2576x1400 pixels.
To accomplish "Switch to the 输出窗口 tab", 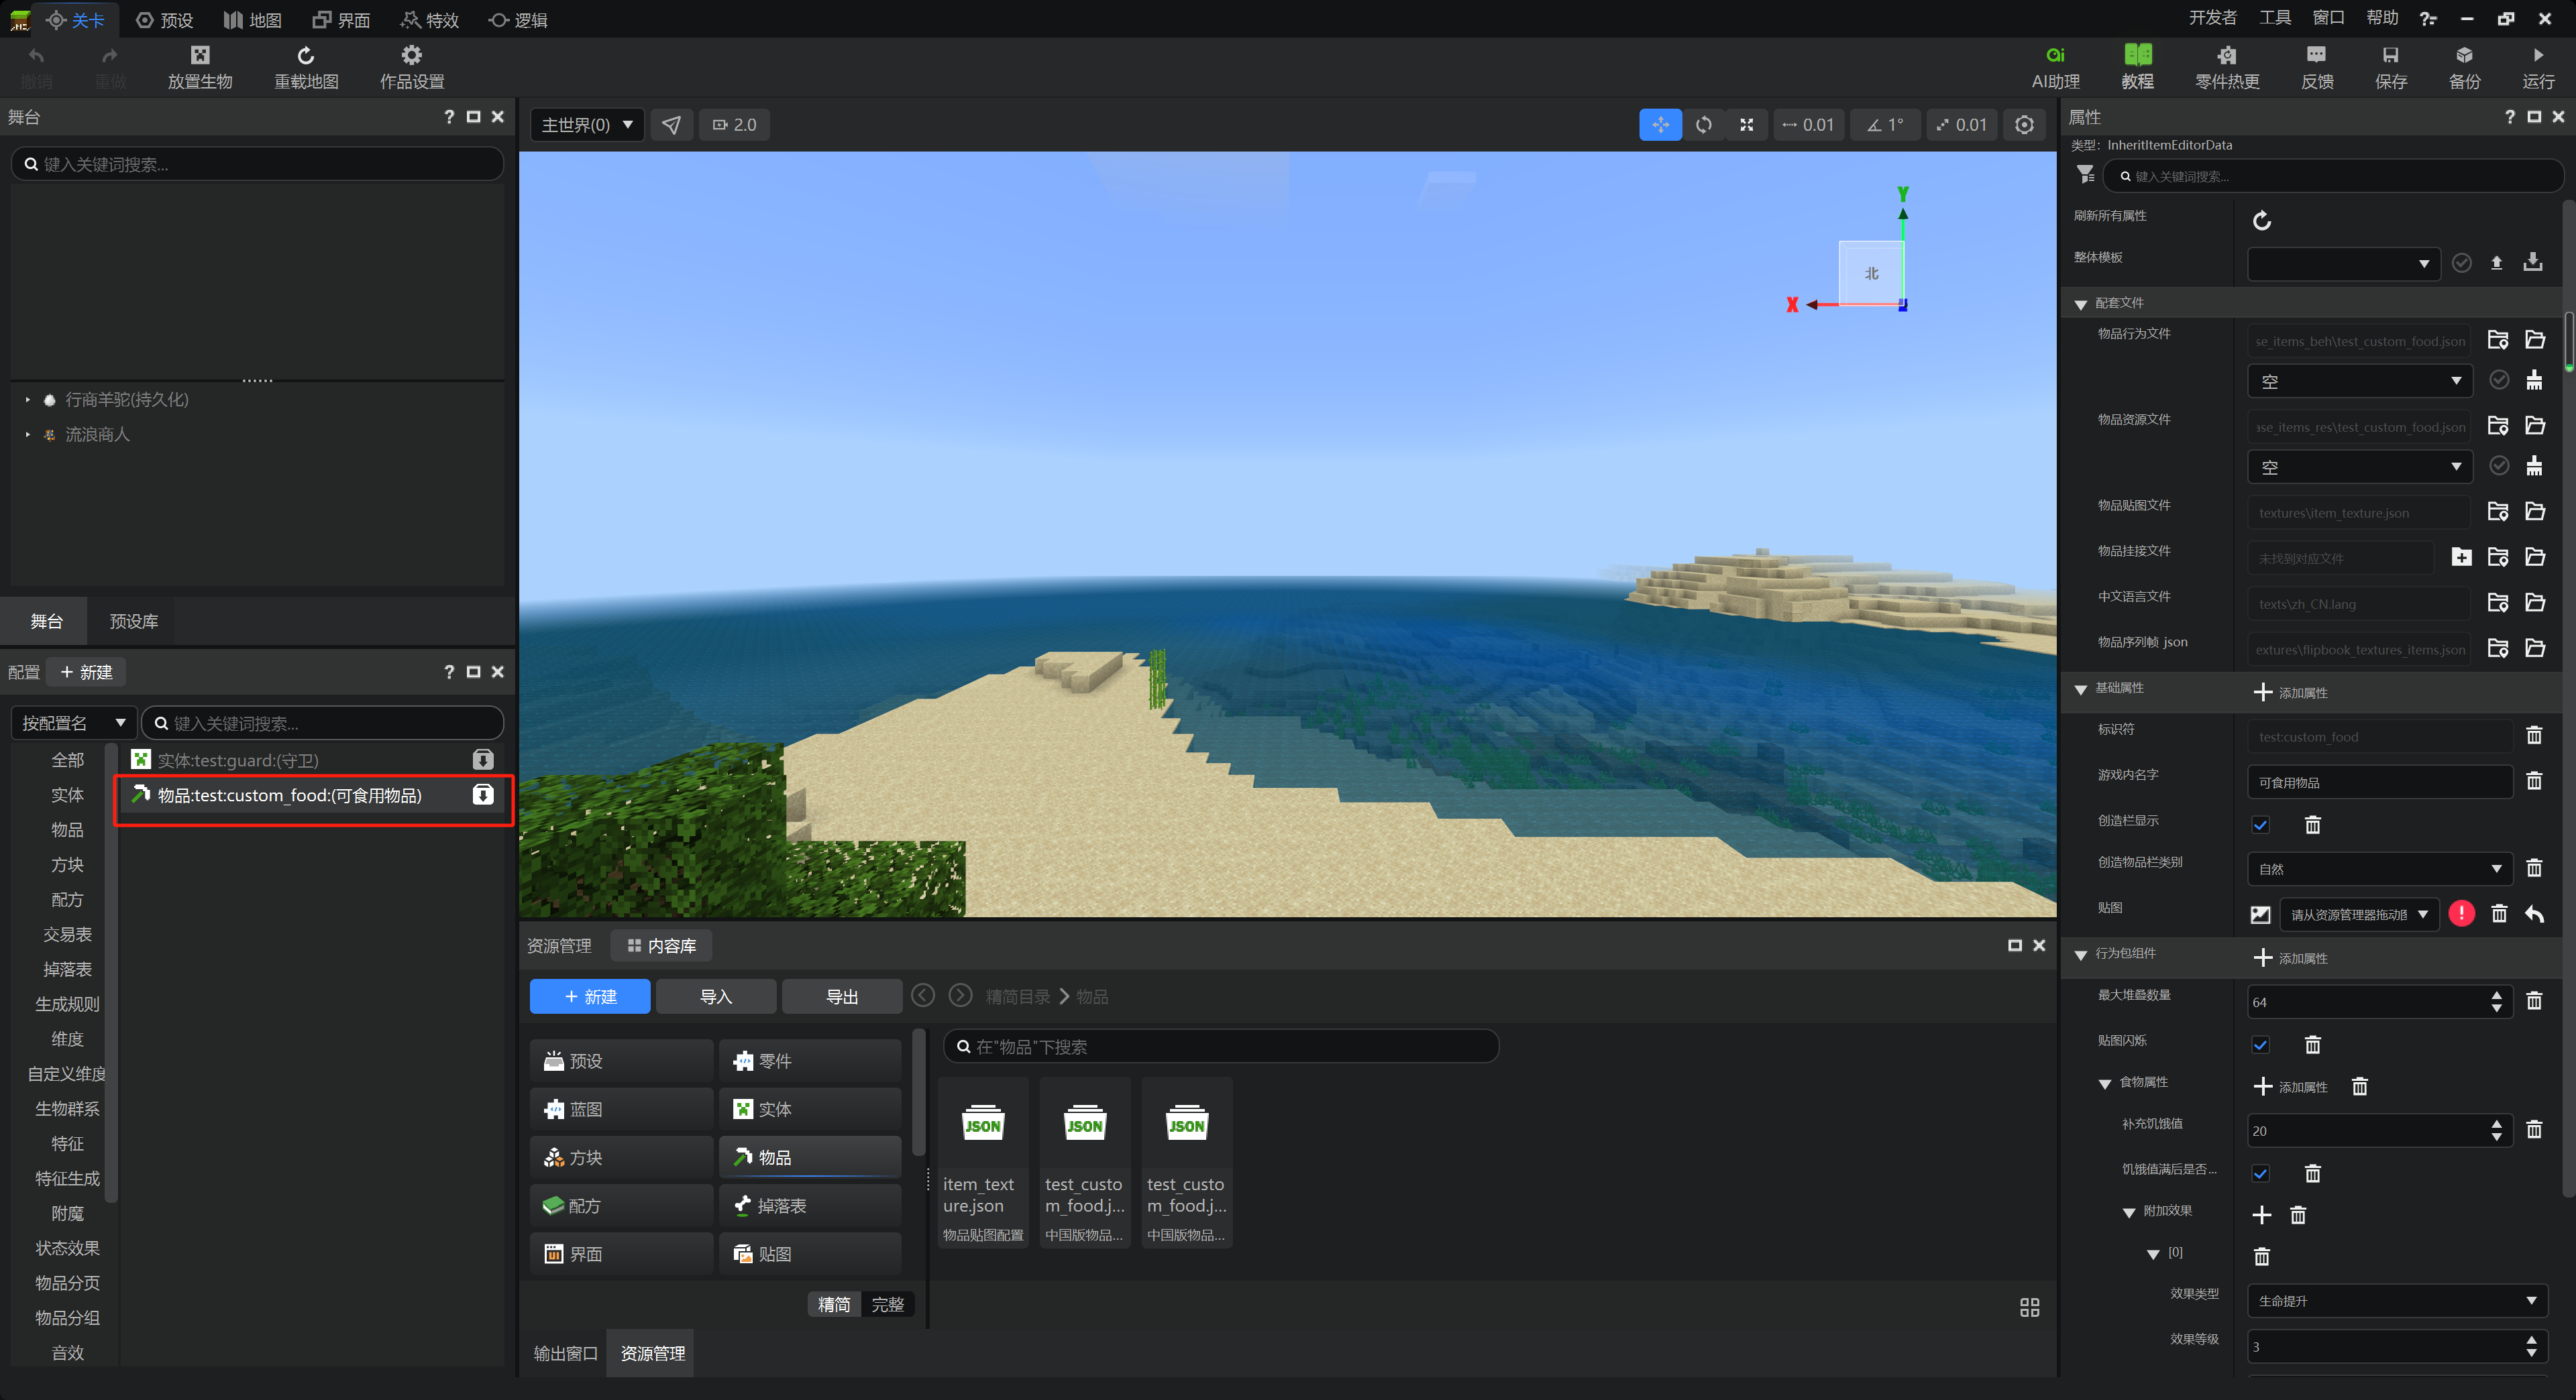I will coord(565,1353).
